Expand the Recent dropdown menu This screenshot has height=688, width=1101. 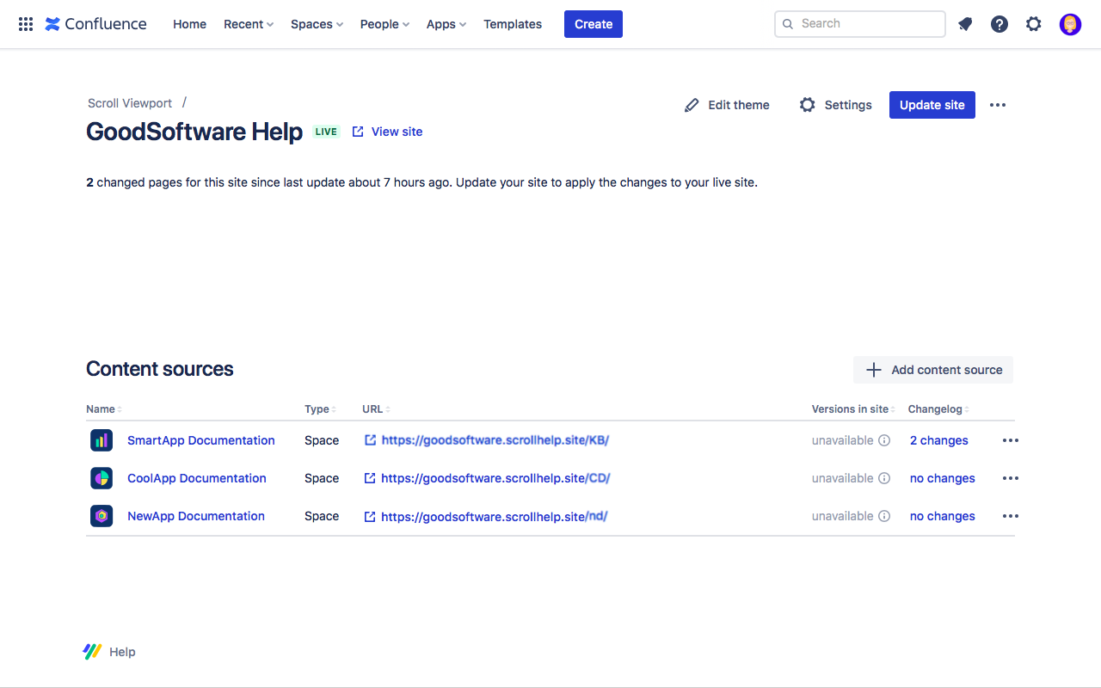(249, 24)
